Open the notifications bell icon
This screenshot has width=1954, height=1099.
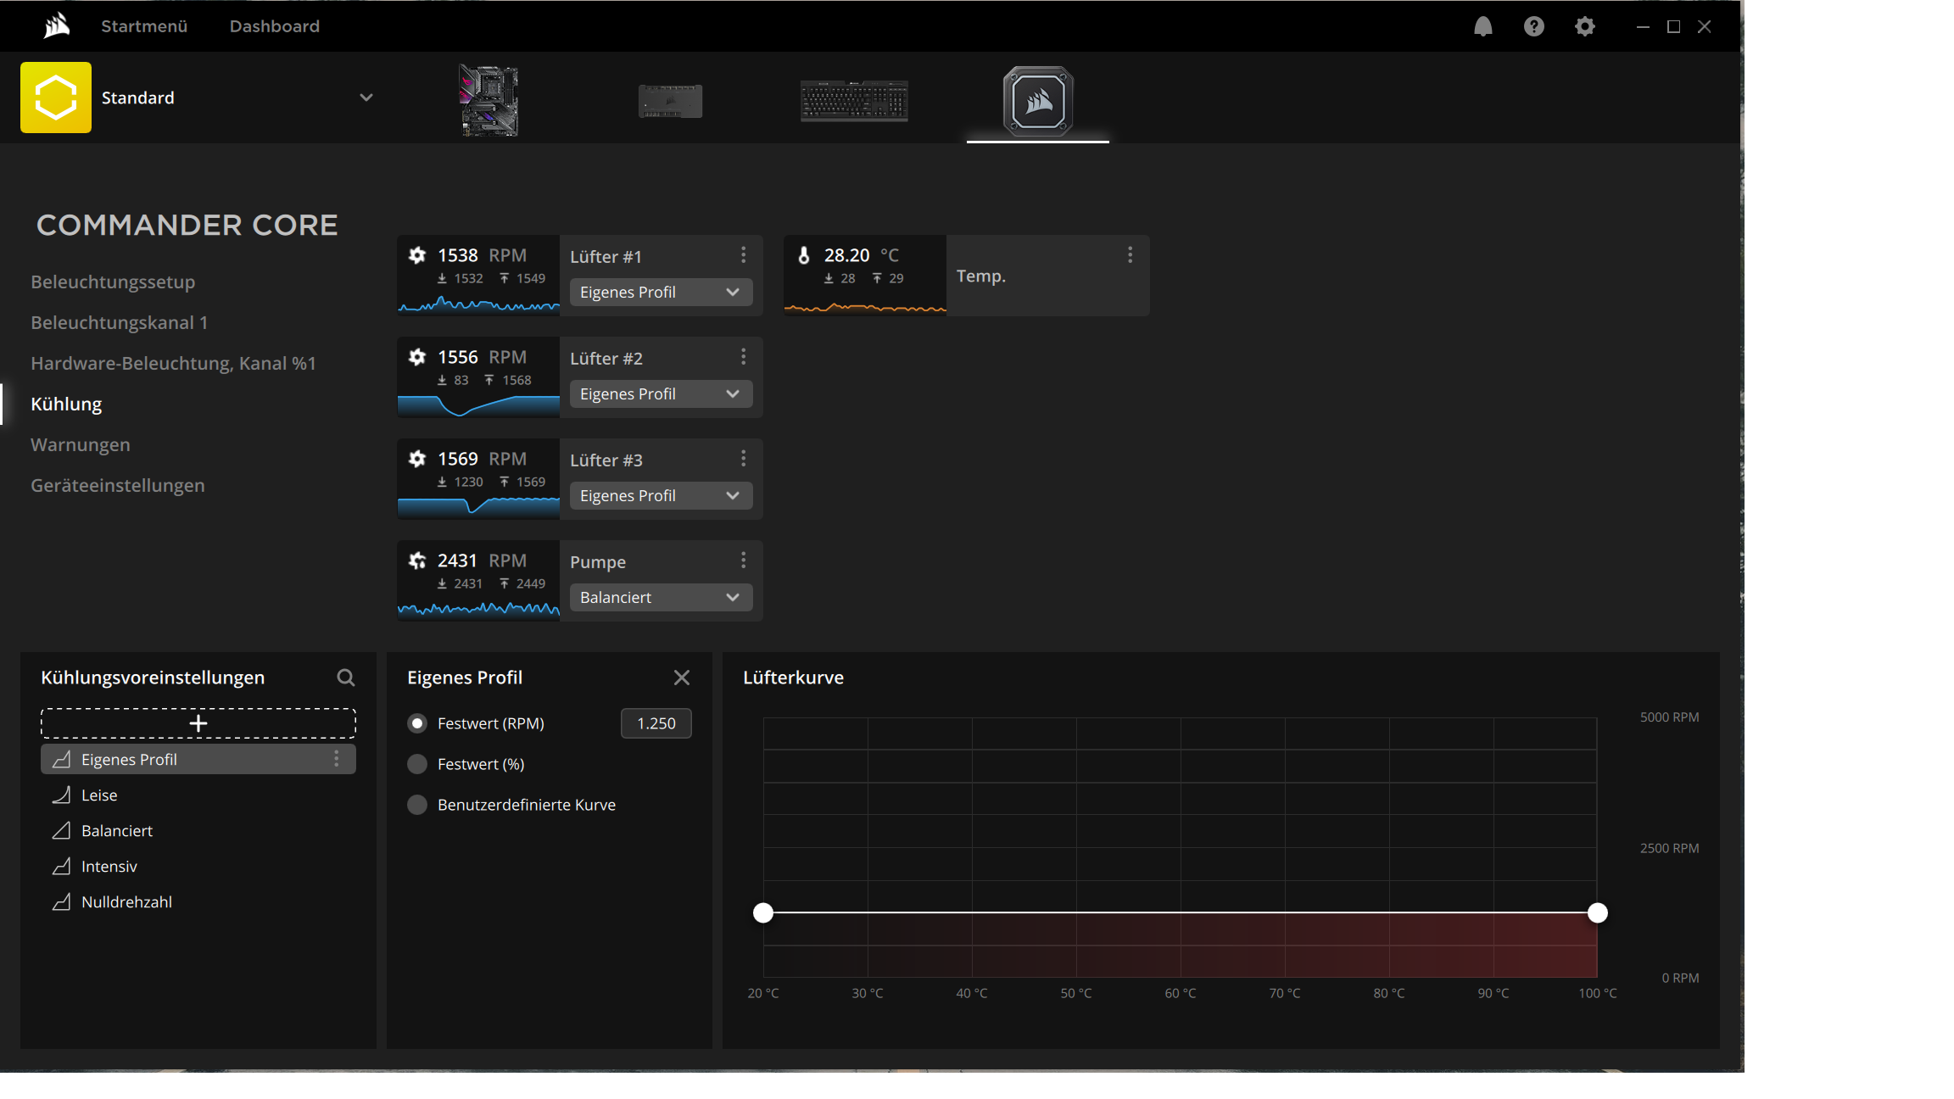(x=1482, y=27)
